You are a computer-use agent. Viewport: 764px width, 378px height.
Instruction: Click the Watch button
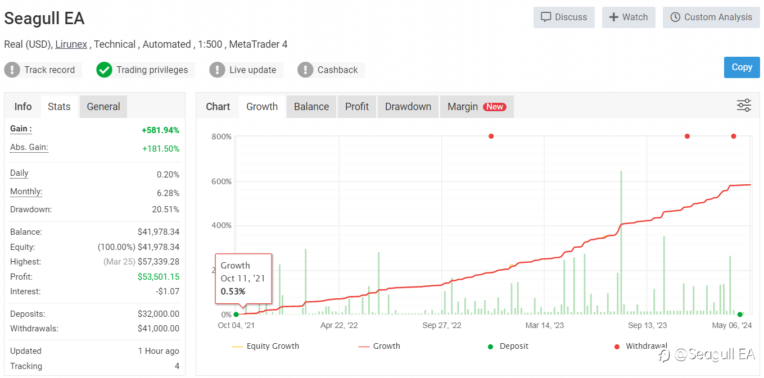click(629, 17)
